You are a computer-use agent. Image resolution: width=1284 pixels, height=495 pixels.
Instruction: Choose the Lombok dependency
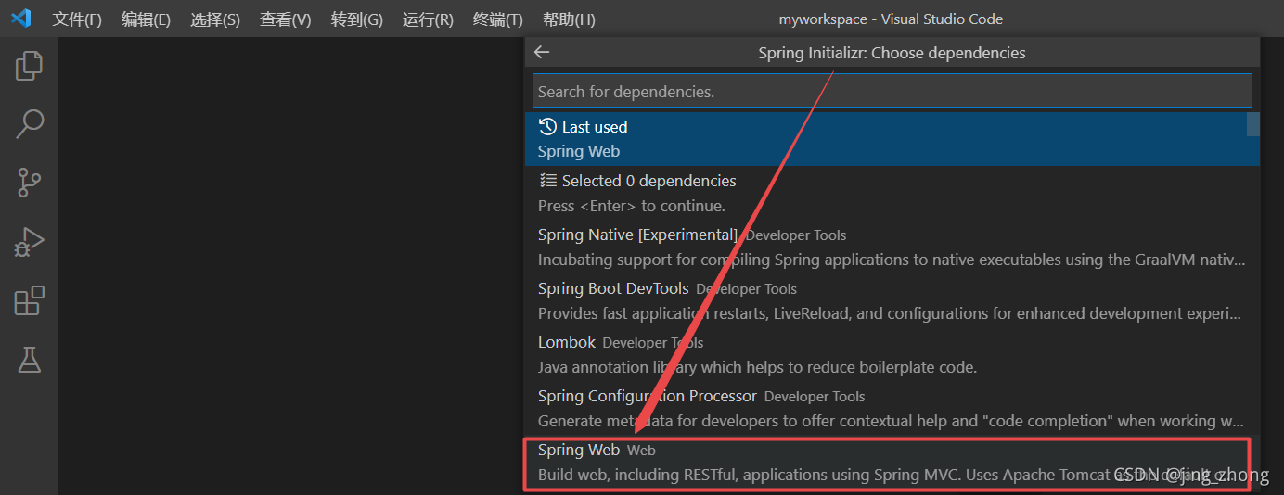(x=892, y=354)
